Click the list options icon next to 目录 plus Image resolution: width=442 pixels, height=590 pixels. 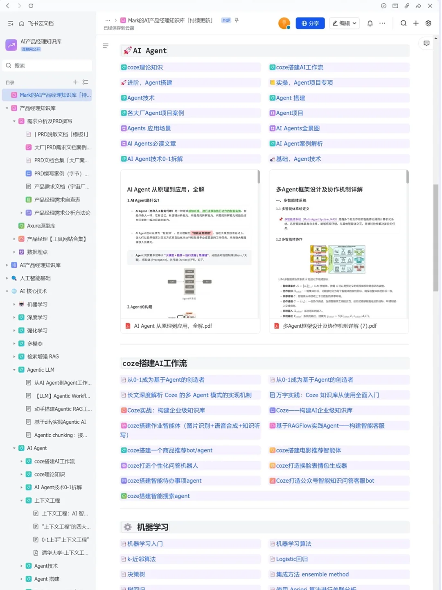[x=85, y=82]
